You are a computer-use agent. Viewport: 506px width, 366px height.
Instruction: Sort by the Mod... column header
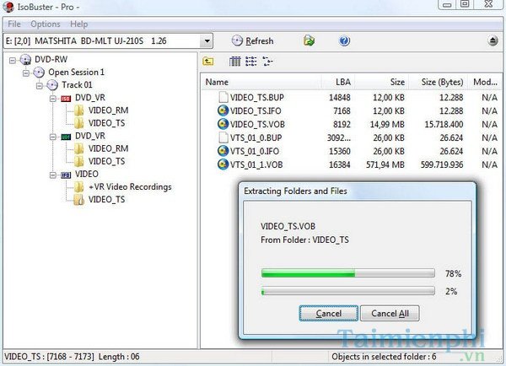(x=485, y=82)
